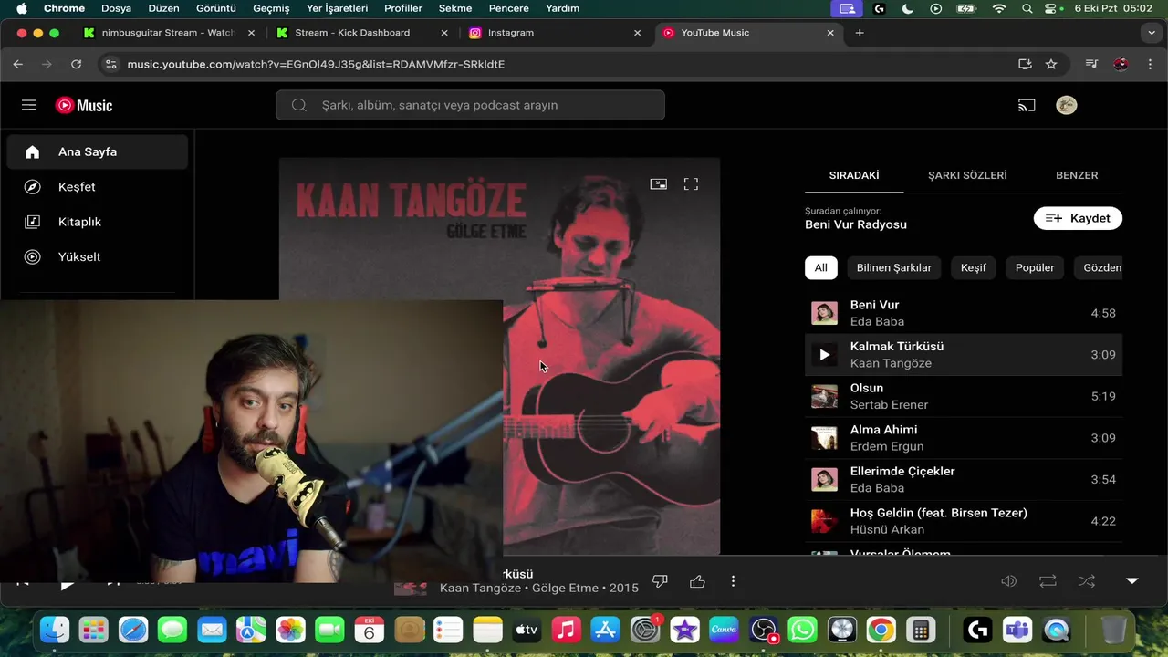The height and width of the screenshot is (657, 1168).
Task: Open Kitaplık in the sidebar
Action: pyautogui.click(x=98, y=222)
